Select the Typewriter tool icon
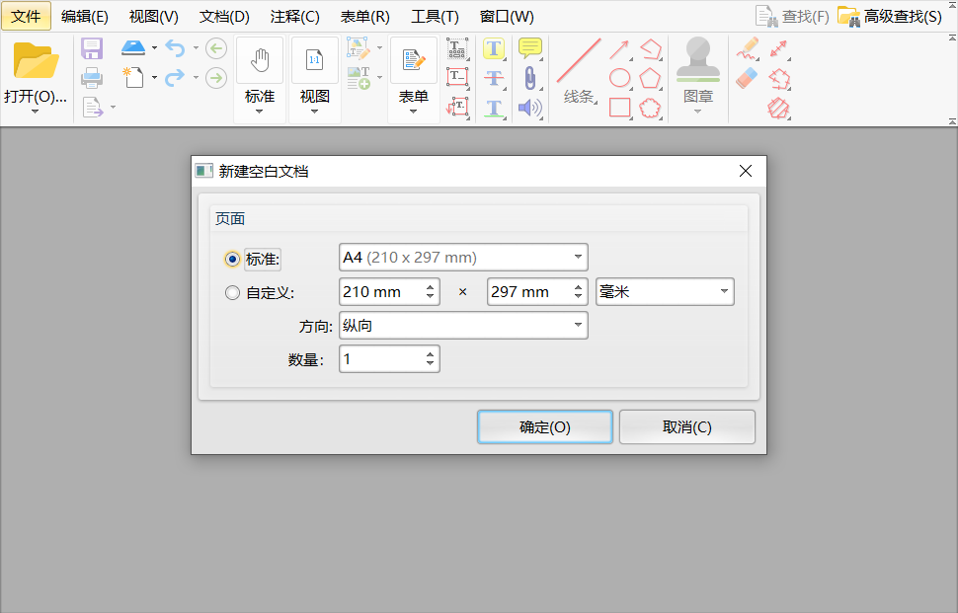Image resolution: width=958 pixels, height=613 pixels. (457, 47)
